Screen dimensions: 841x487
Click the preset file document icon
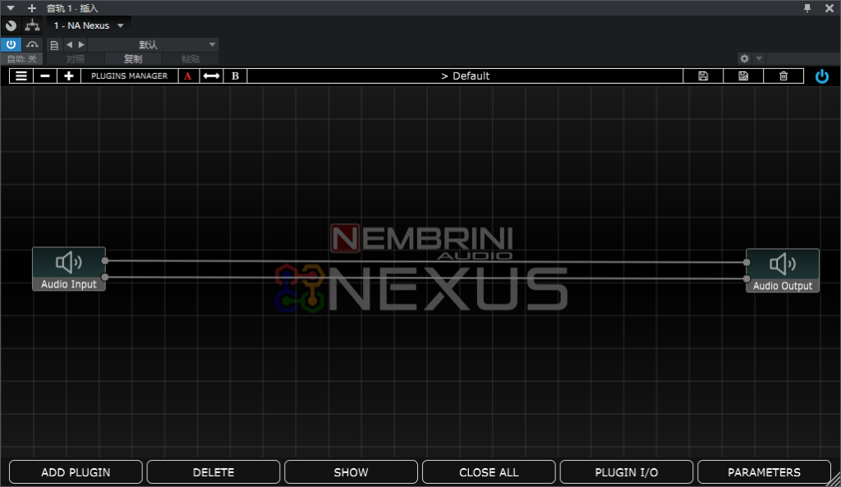[x=54, y=45]
